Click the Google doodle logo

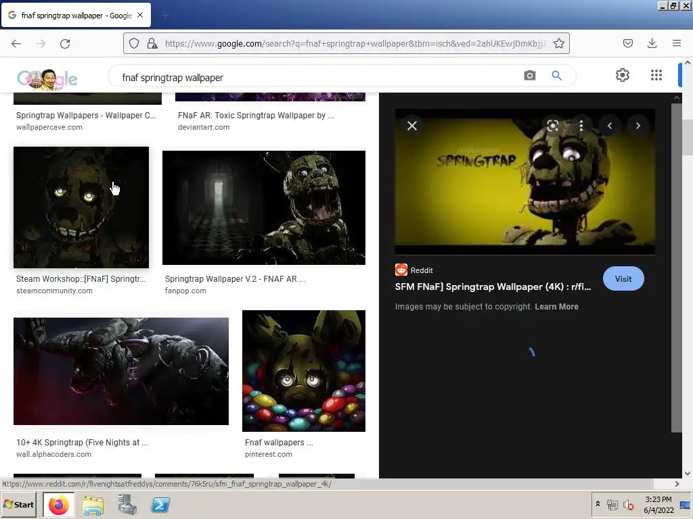(47, 79)
